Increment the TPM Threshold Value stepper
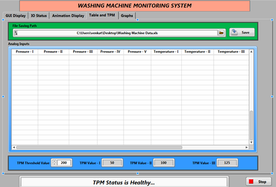Screen dimensions: 276x187 (x=54, y=161)
